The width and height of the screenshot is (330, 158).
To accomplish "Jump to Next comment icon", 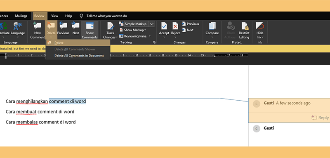I will tap(75, 26).
